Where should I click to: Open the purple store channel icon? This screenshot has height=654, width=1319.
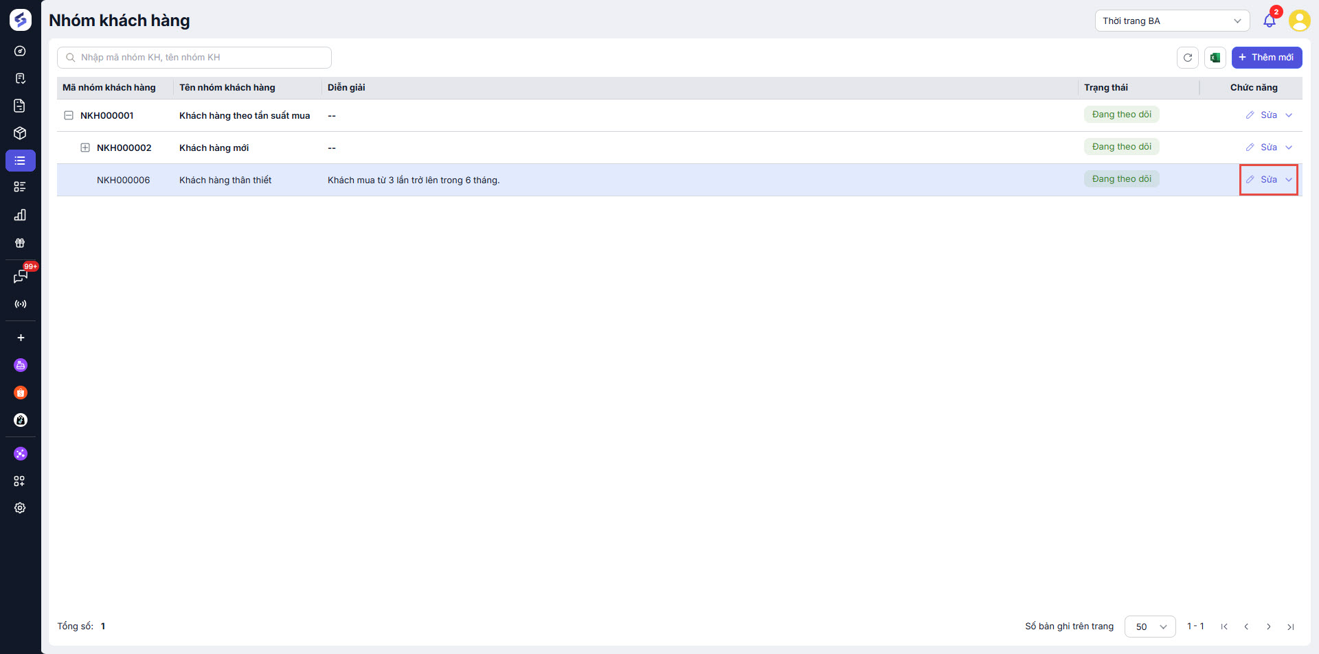point(21,365)
